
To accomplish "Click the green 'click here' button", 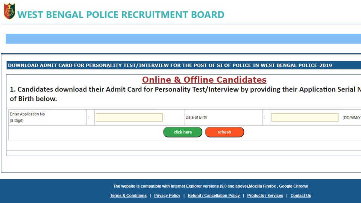I will (x=183, y=132).
